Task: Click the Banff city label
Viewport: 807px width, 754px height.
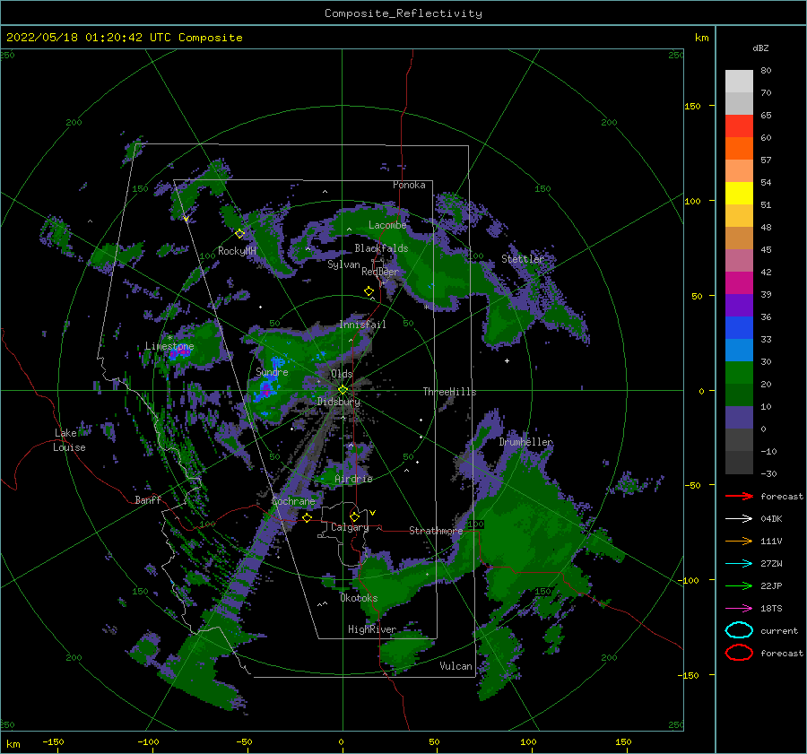Action: (148, 500)
